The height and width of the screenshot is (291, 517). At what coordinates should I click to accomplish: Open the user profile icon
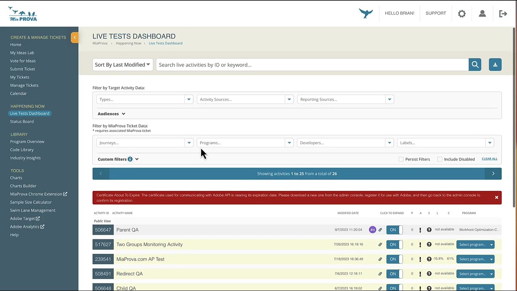tap(482, 13)
